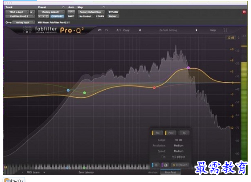The image size is (251, 182).
Task: Toggle the COMPARE button
Action: pyautogui.click(x=57, y=16)
